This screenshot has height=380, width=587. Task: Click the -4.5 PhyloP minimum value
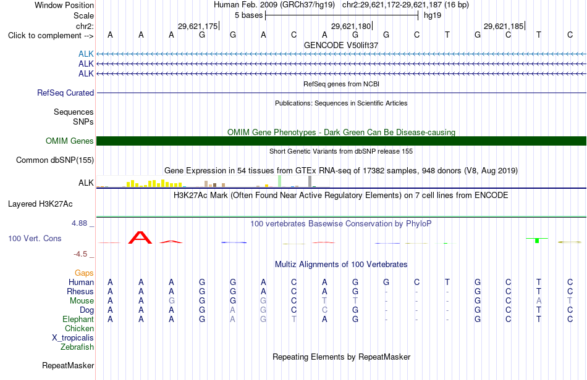80,254
